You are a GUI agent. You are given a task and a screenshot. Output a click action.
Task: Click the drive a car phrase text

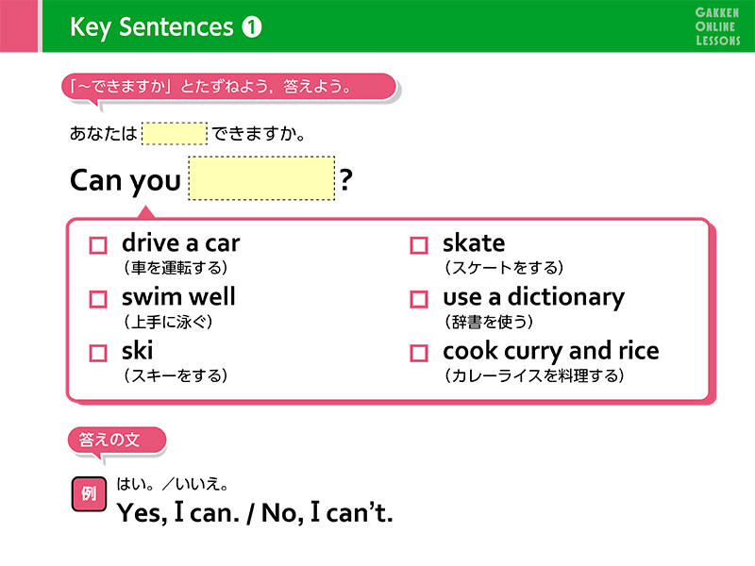[180, 243]
